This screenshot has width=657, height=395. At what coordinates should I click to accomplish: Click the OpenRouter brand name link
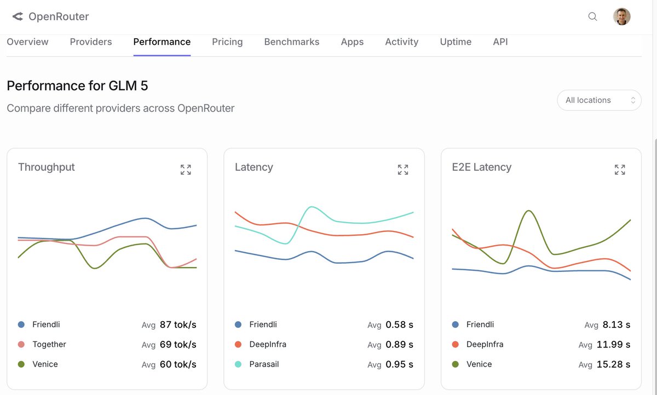coord(59,16)
